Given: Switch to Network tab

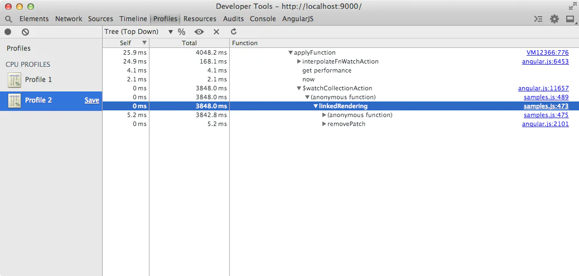Looking at the screenshot, I should pos(69,19).
